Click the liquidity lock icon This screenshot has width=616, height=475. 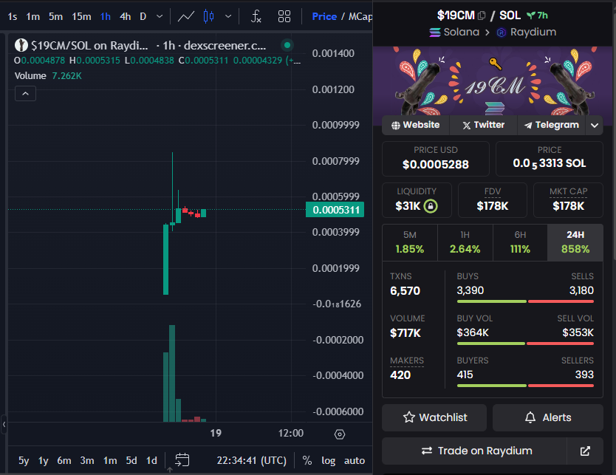[x=431, y=206]
